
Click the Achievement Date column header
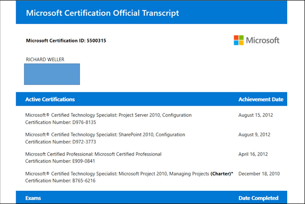pyautogui.click(x=261, y=99)
